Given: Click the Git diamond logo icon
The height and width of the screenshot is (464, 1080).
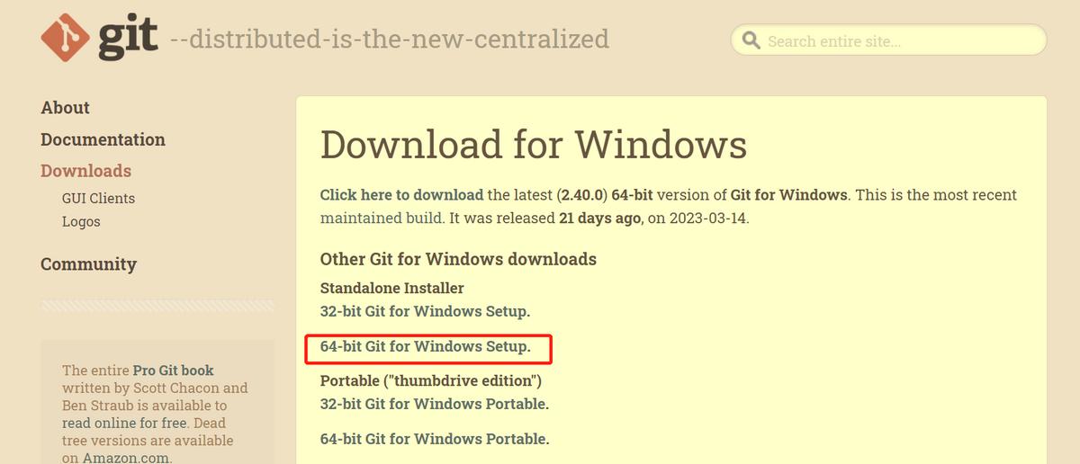Looking at the screenshot, I should [x=65, y=38].
